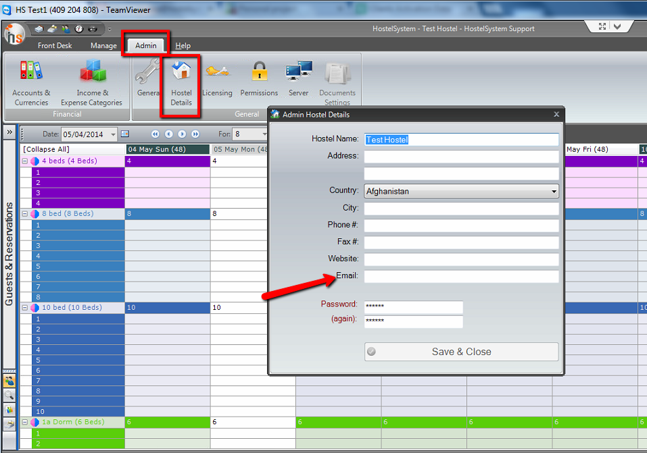Click the Website input field
The height and width of the screenshot is (453, 647).
coord(461,259)
